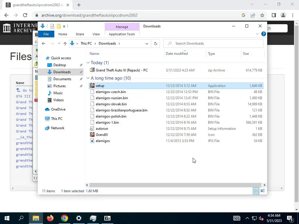The width and height of the screenshot is (299, 224).
Task: Bookmark this page with the star
Action: (262, 15)
